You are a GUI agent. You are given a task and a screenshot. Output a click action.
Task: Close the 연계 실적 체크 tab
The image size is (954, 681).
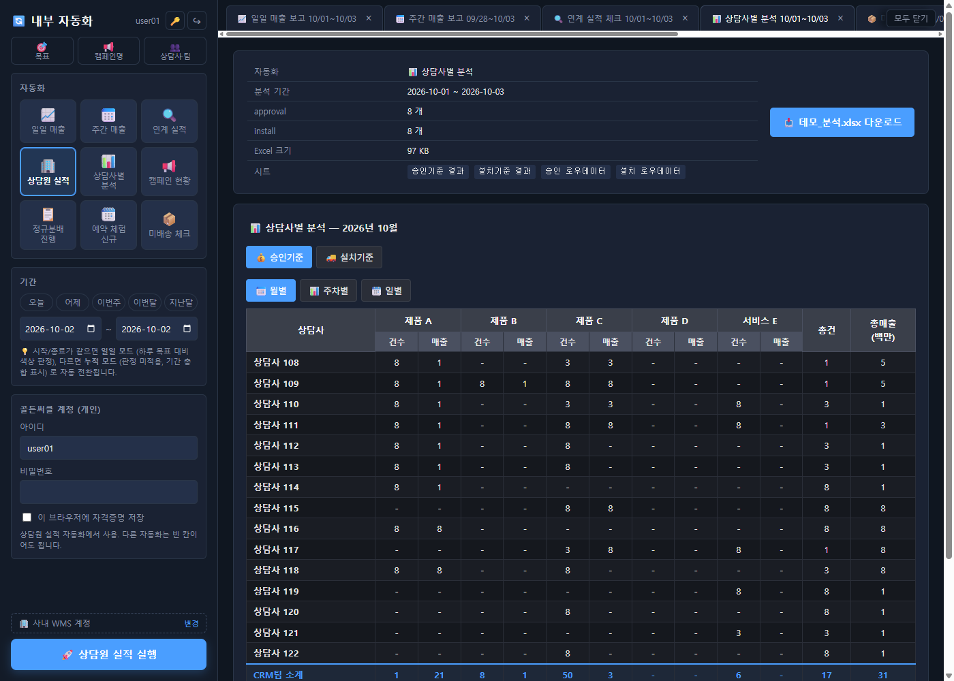685,18
